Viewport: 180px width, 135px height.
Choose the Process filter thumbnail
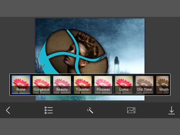pos(103,84)
